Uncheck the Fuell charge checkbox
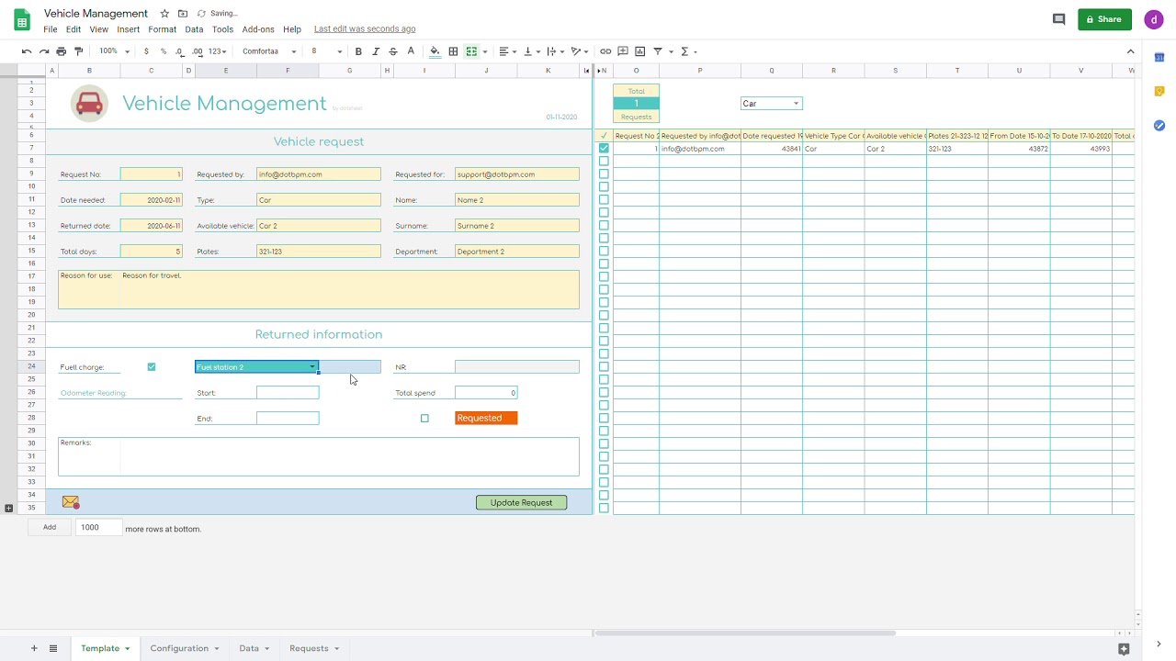 pos(152,367)
